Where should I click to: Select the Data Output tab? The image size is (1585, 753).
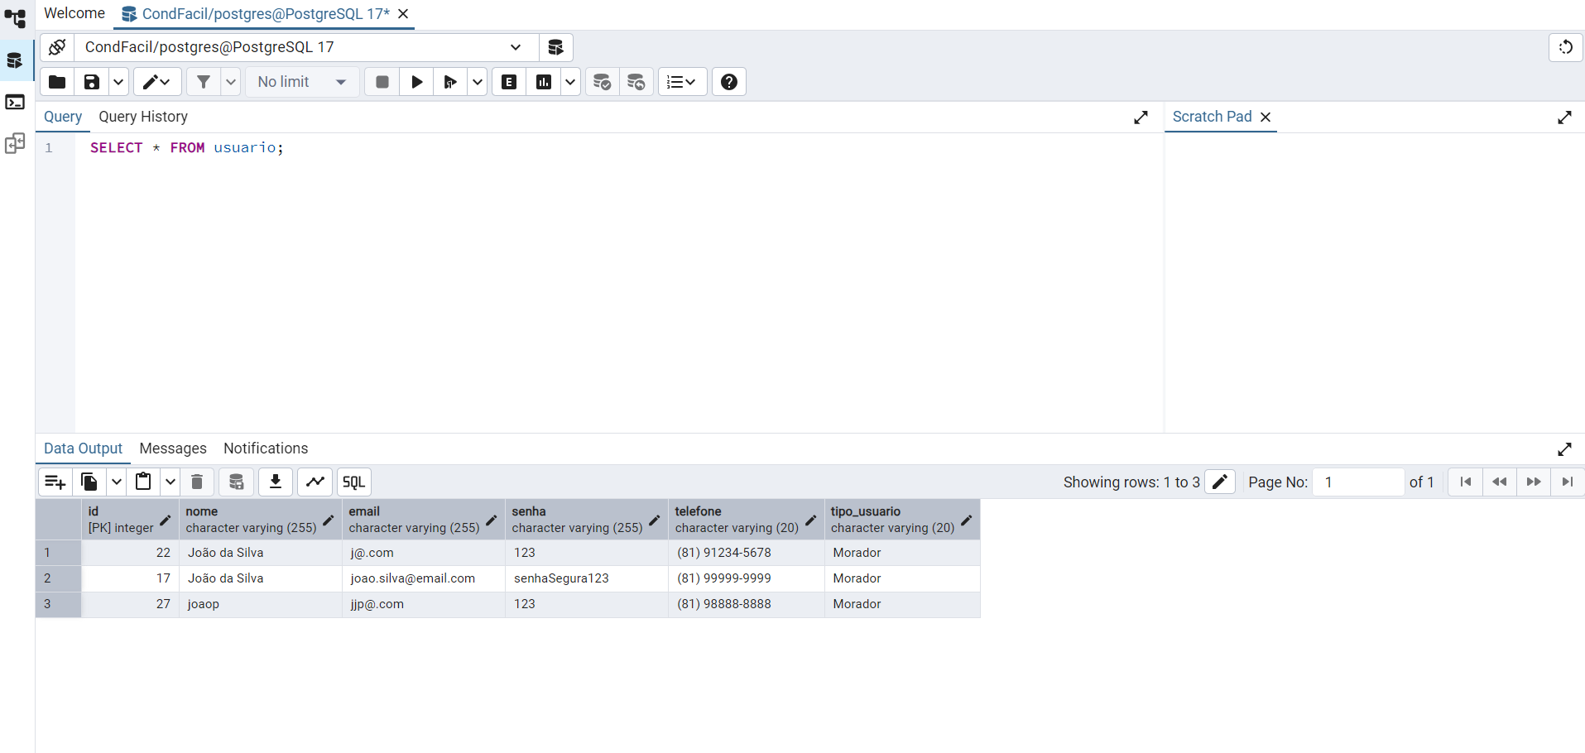(x=83, y=448)
